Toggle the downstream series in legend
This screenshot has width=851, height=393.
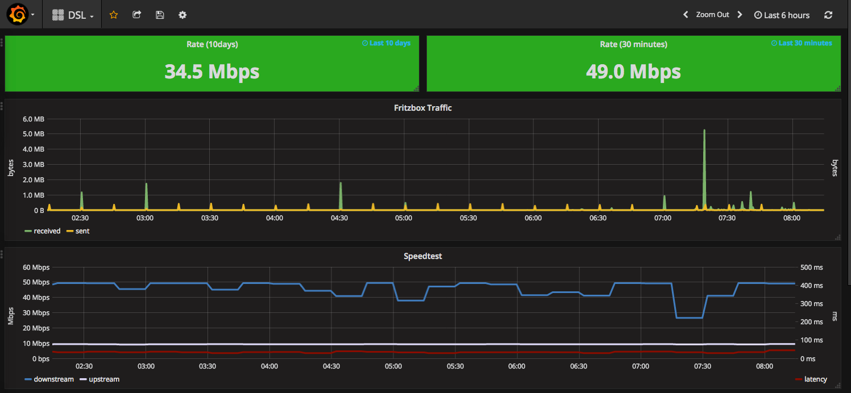coord(53,379)
